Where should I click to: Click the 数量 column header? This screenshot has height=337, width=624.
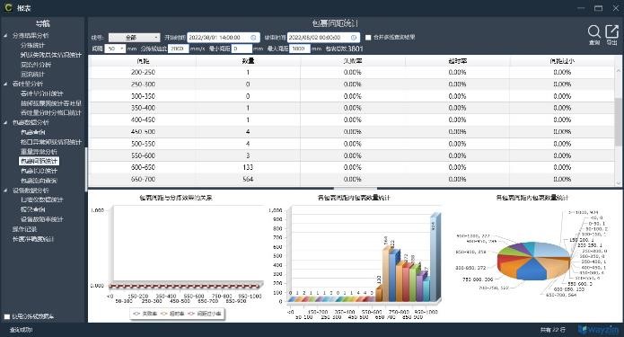[x=248, y=61]
